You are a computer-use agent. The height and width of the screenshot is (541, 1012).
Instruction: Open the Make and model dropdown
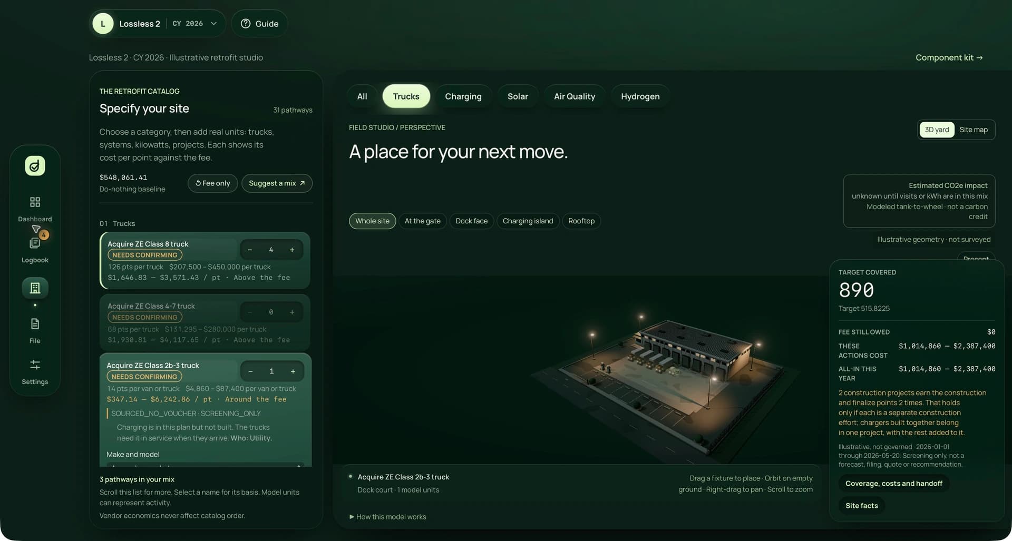[206, 465]
